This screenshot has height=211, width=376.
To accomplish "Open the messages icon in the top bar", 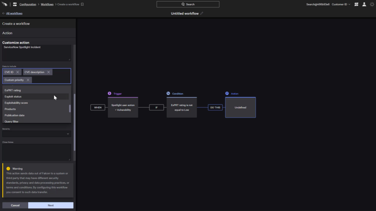I will coord(356,4).
